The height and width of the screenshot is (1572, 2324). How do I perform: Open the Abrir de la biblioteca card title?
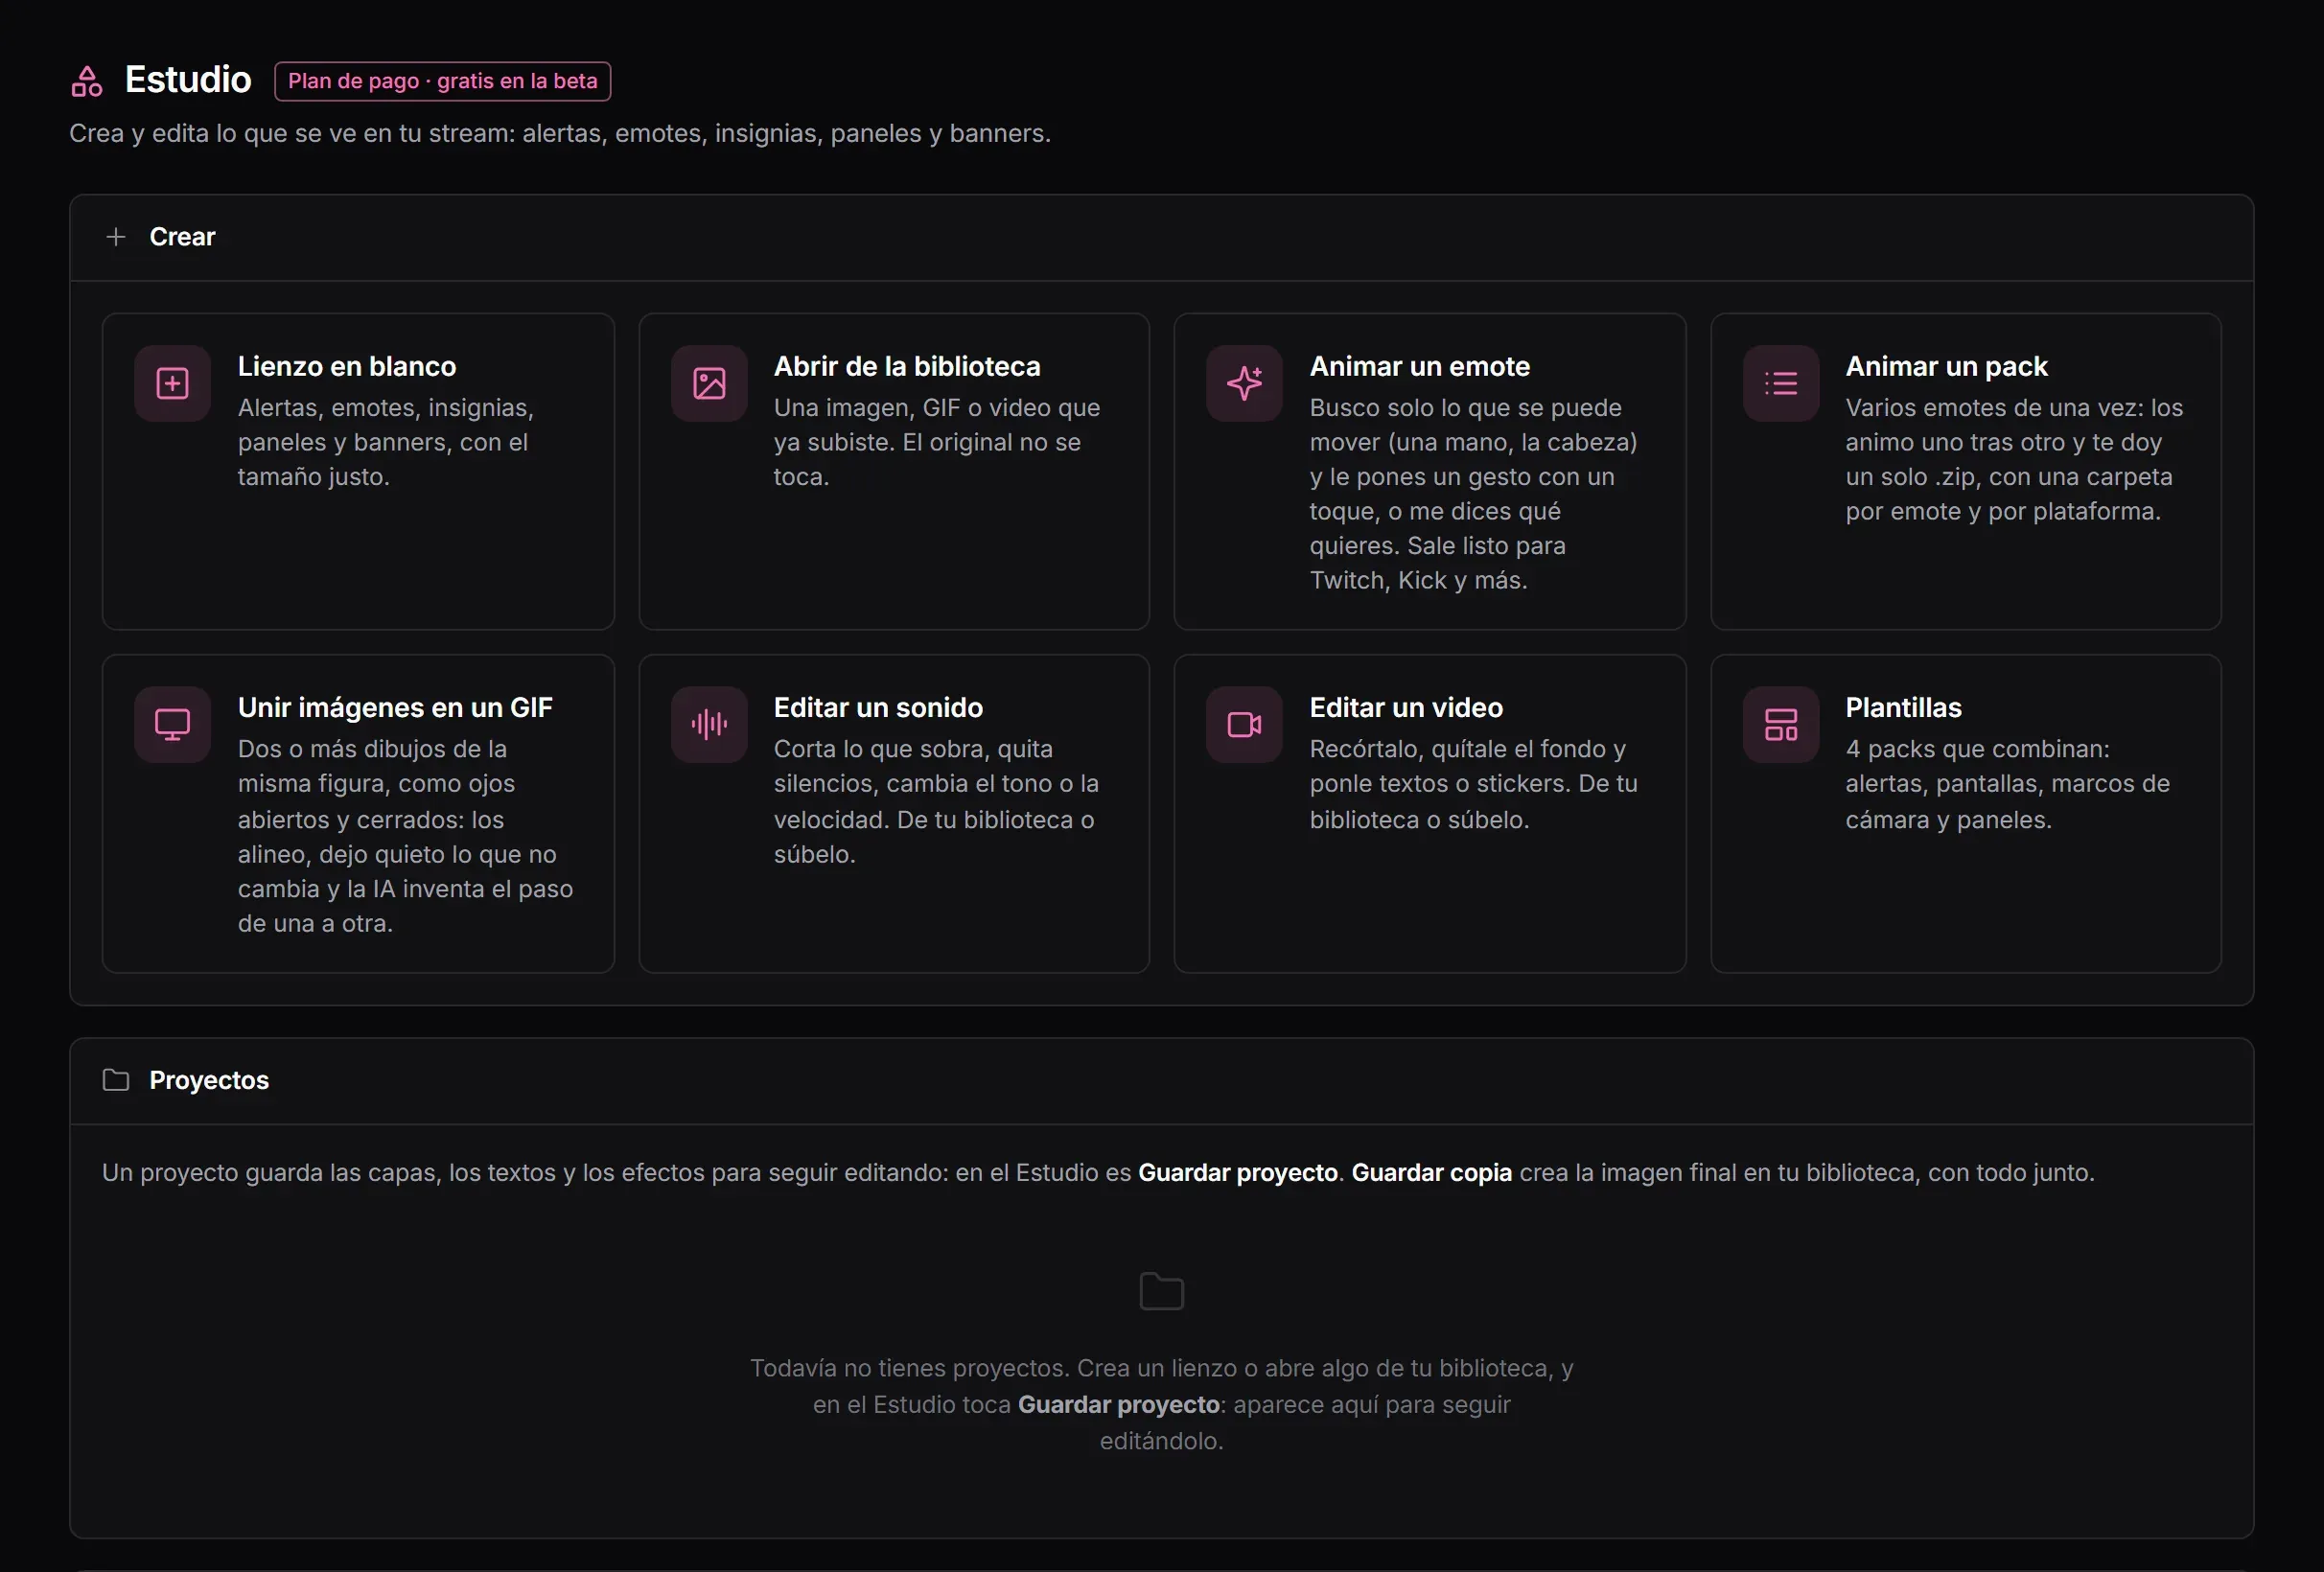907,367
